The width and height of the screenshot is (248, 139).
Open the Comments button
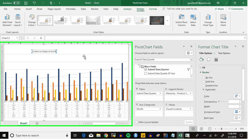pyautogui.click(x=236, y=9)
